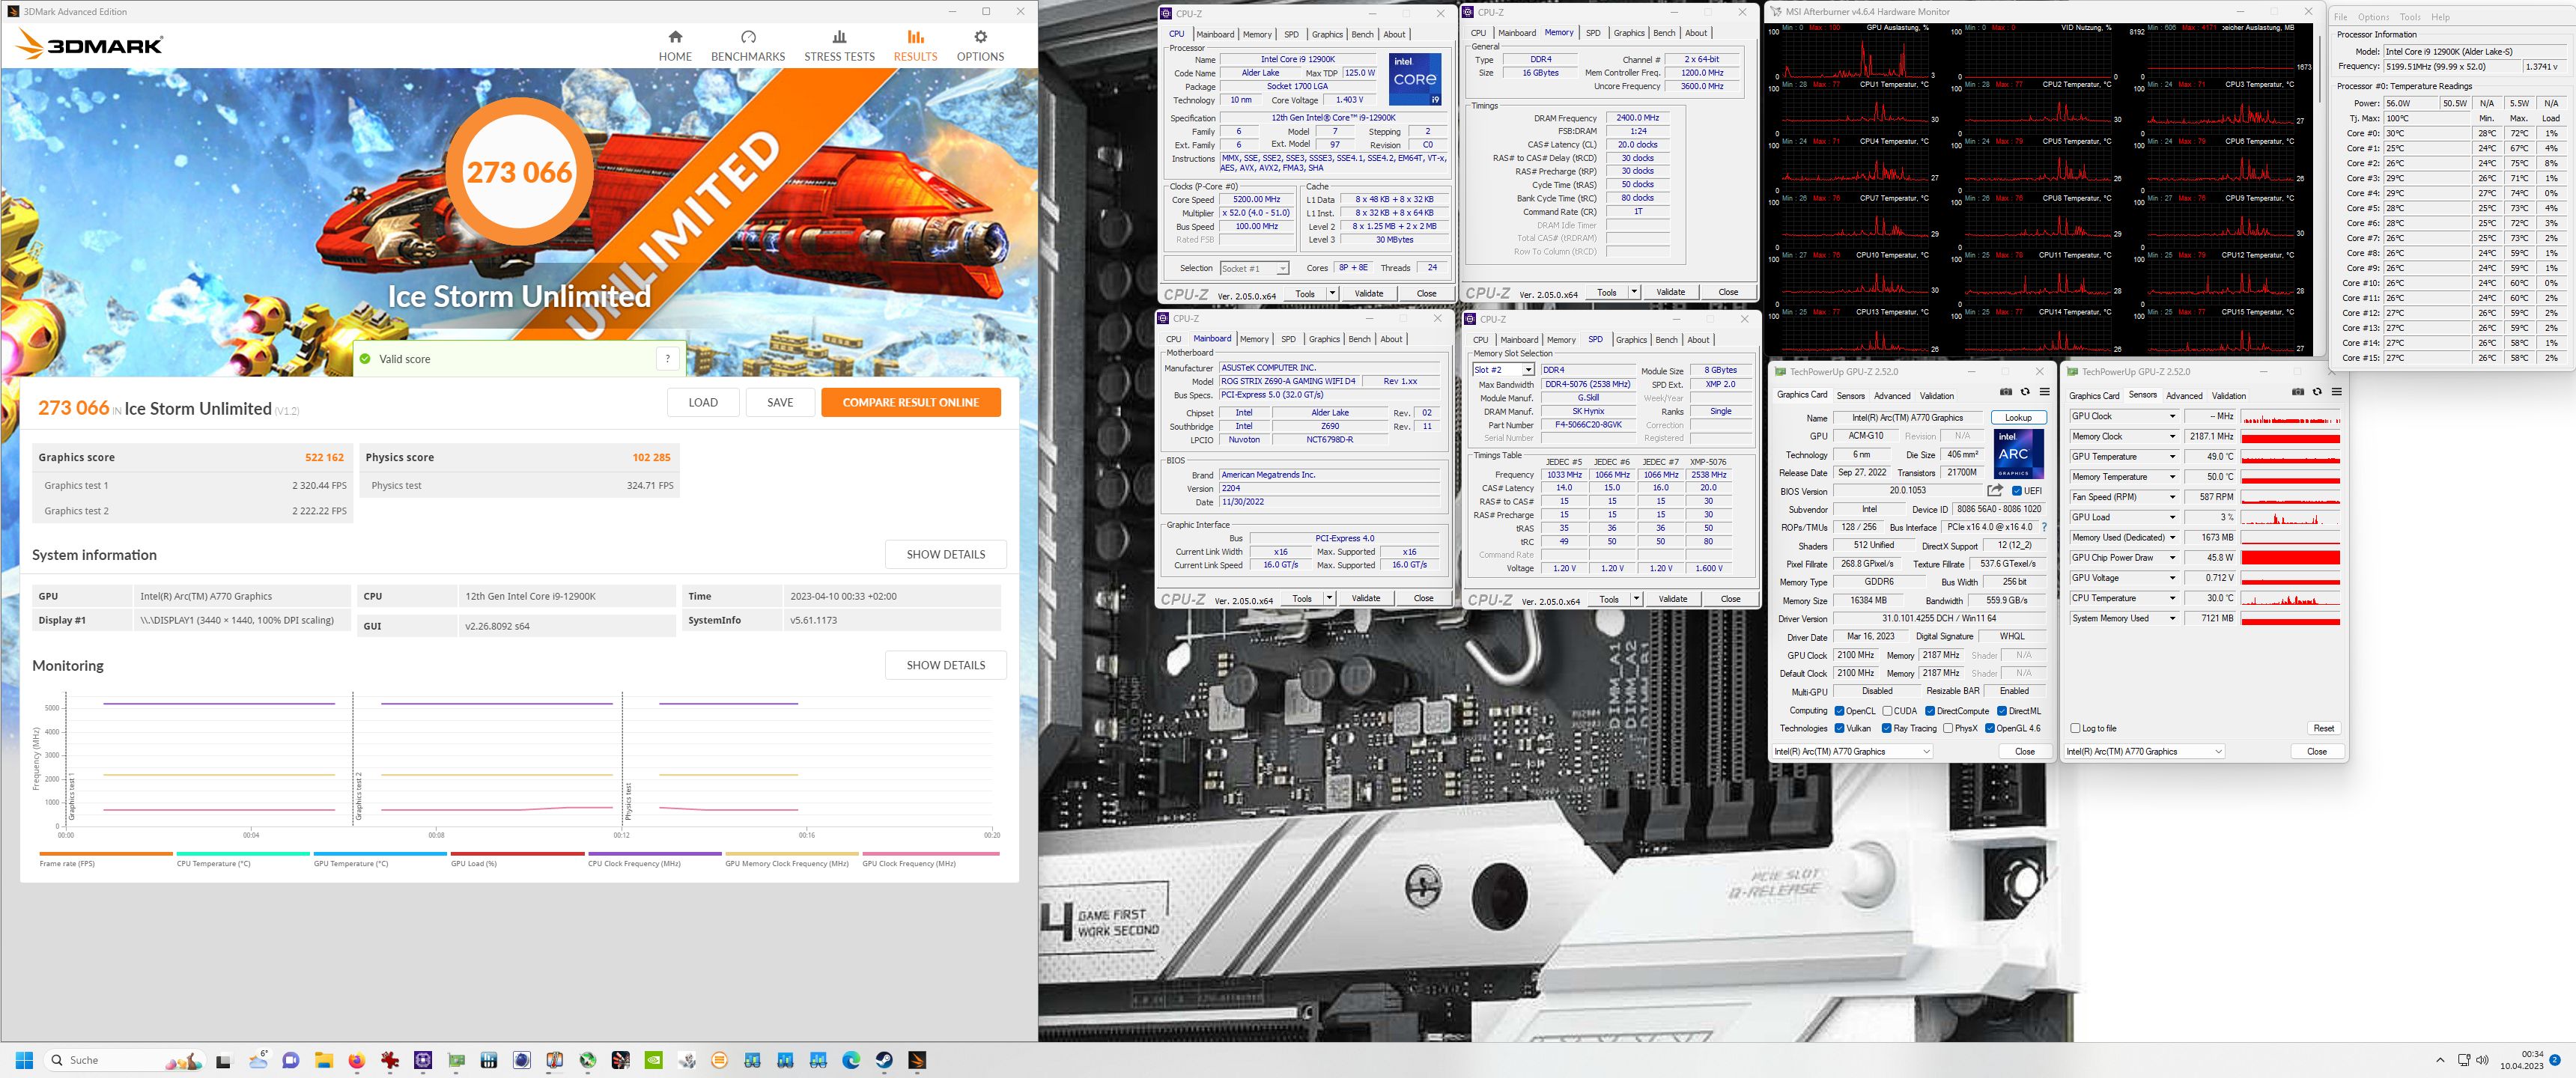The image size is (2576, 1078).
Task: Click the 3DMark icon on the taskbar
Action: point(917,1060)
